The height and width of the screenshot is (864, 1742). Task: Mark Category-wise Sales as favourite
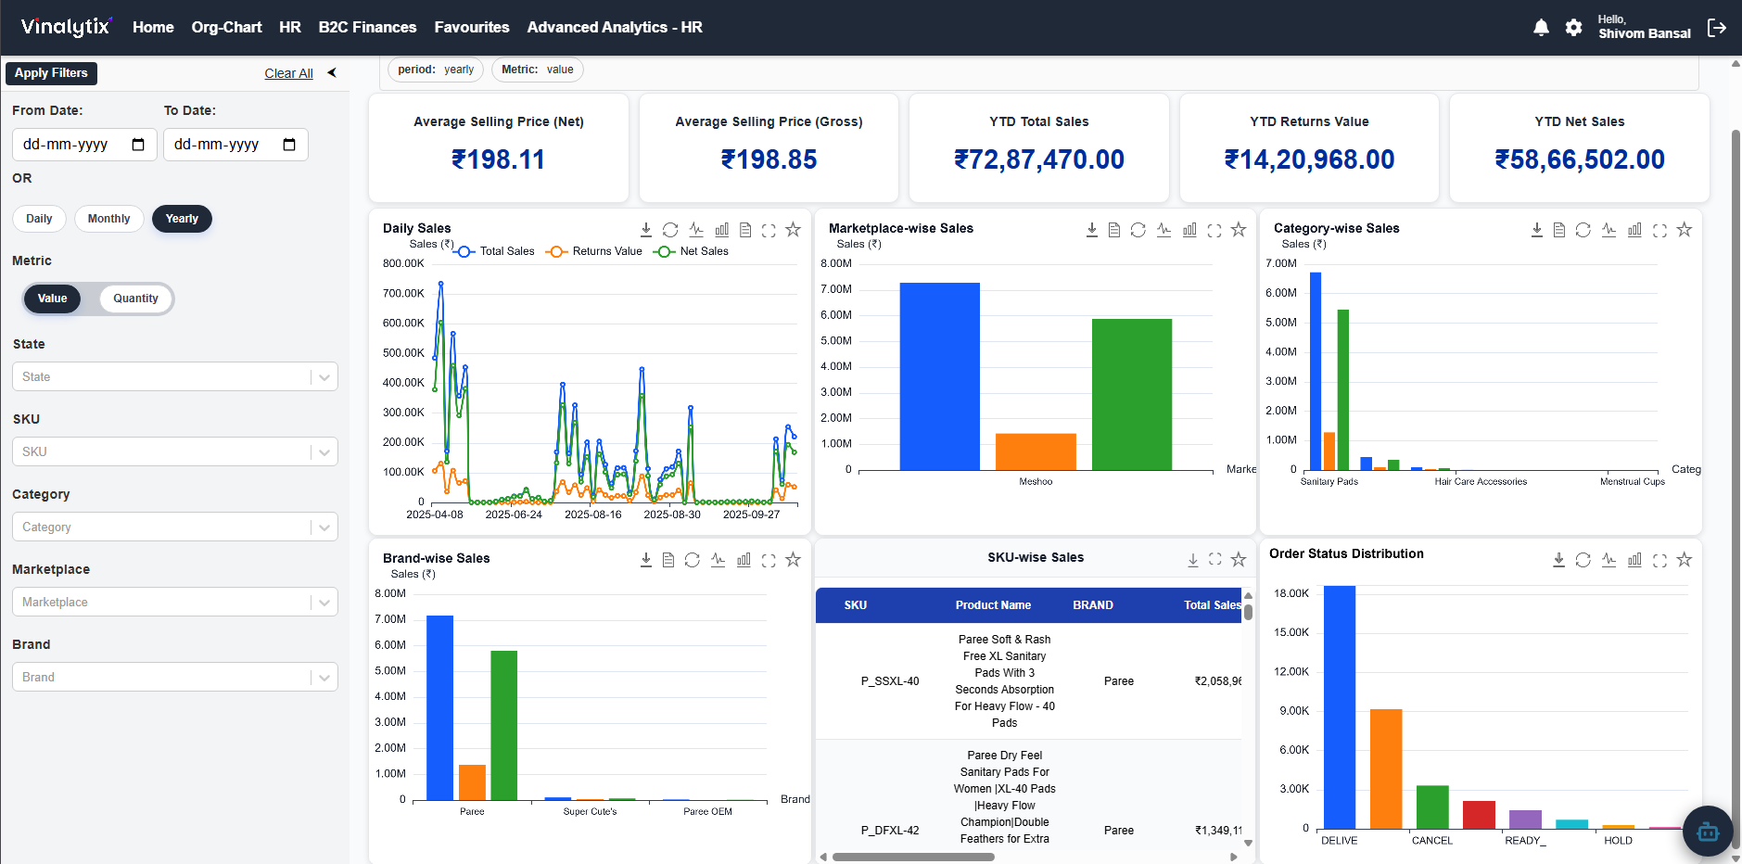(1685, 229)
